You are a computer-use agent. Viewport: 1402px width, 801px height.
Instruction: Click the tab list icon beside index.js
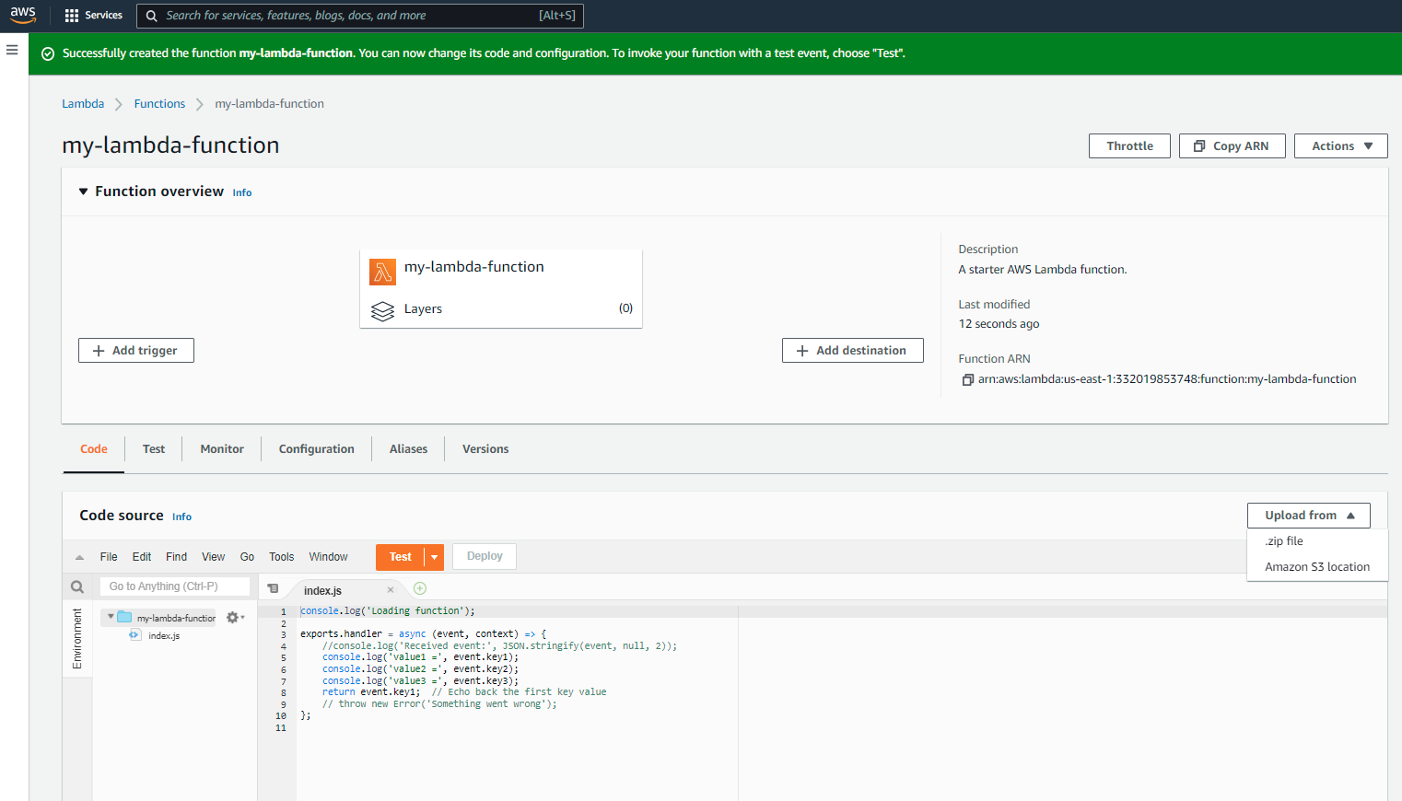[273, 589]
